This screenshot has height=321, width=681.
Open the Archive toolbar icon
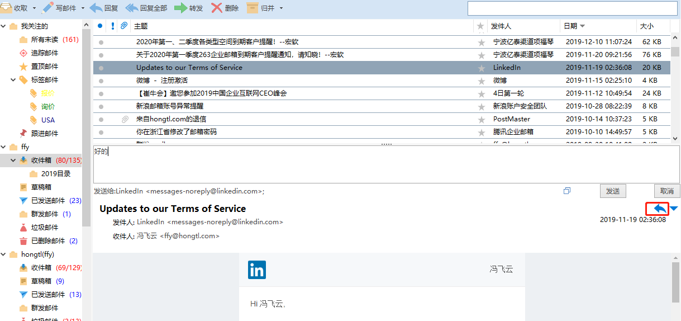coord(253,8)
